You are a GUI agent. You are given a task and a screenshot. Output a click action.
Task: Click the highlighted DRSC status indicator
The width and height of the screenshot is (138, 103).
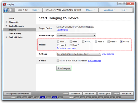tap(43, 97)
